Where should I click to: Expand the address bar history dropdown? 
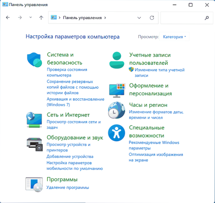(139, 18)
